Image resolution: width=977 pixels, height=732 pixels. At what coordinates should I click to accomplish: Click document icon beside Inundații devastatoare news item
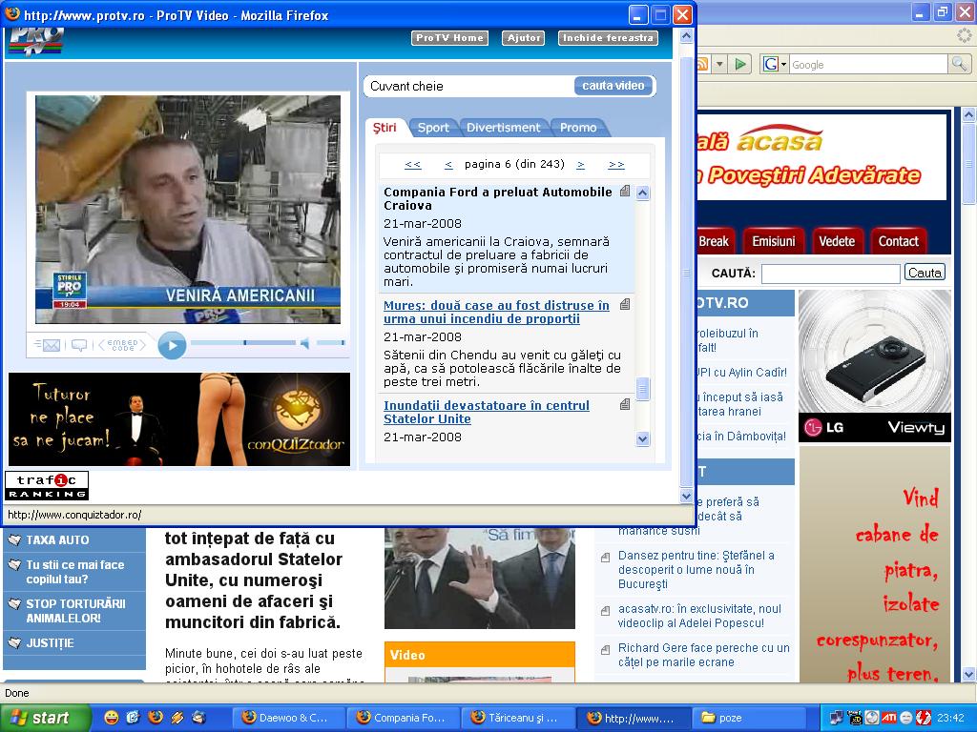(x=625, y=404)
